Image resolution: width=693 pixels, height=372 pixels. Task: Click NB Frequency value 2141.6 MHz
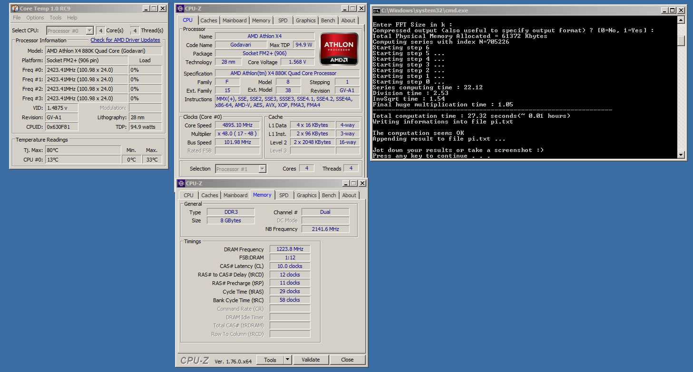(325, 229)
